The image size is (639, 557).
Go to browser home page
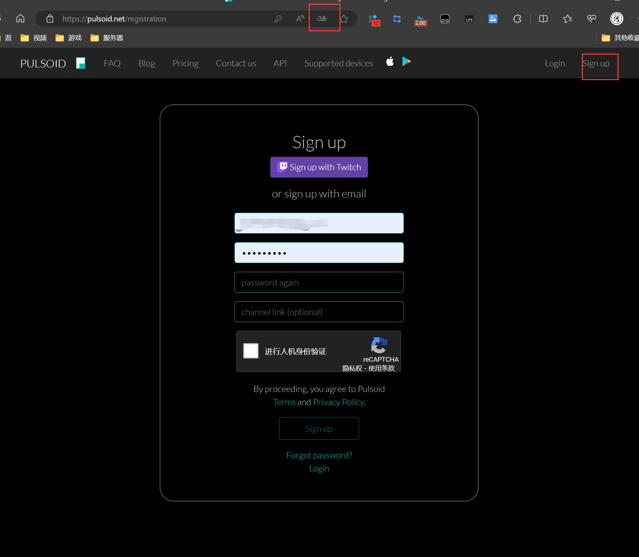coord(20,19)
